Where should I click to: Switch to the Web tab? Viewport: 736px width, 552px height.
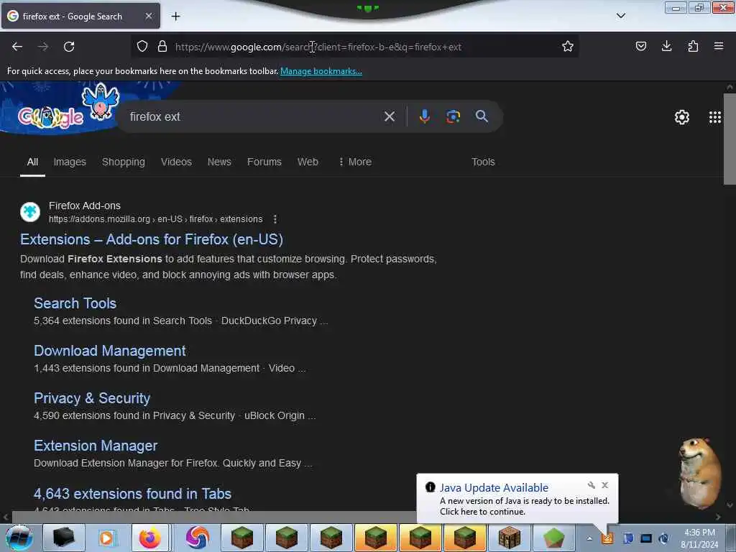coord(308,162)
